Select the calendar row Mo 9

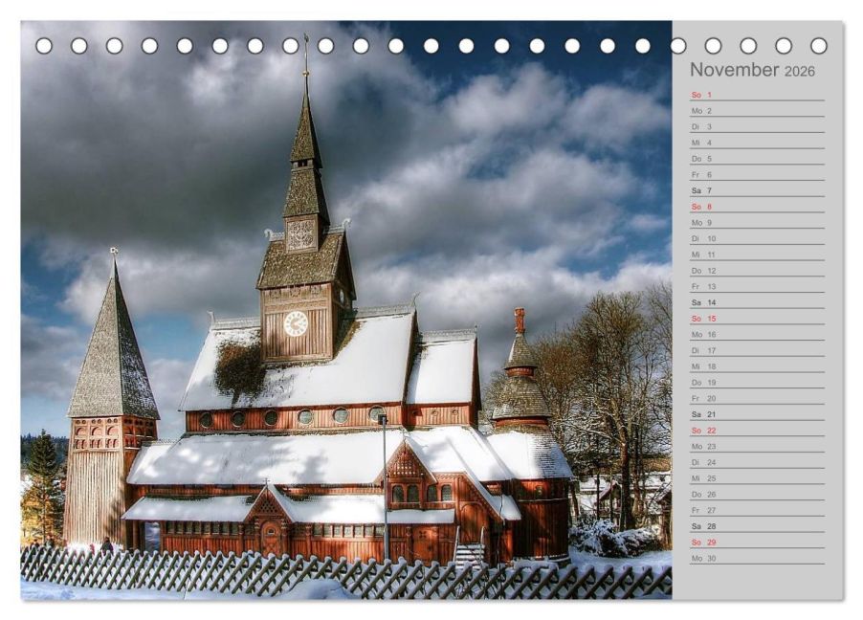coord(758,222)
